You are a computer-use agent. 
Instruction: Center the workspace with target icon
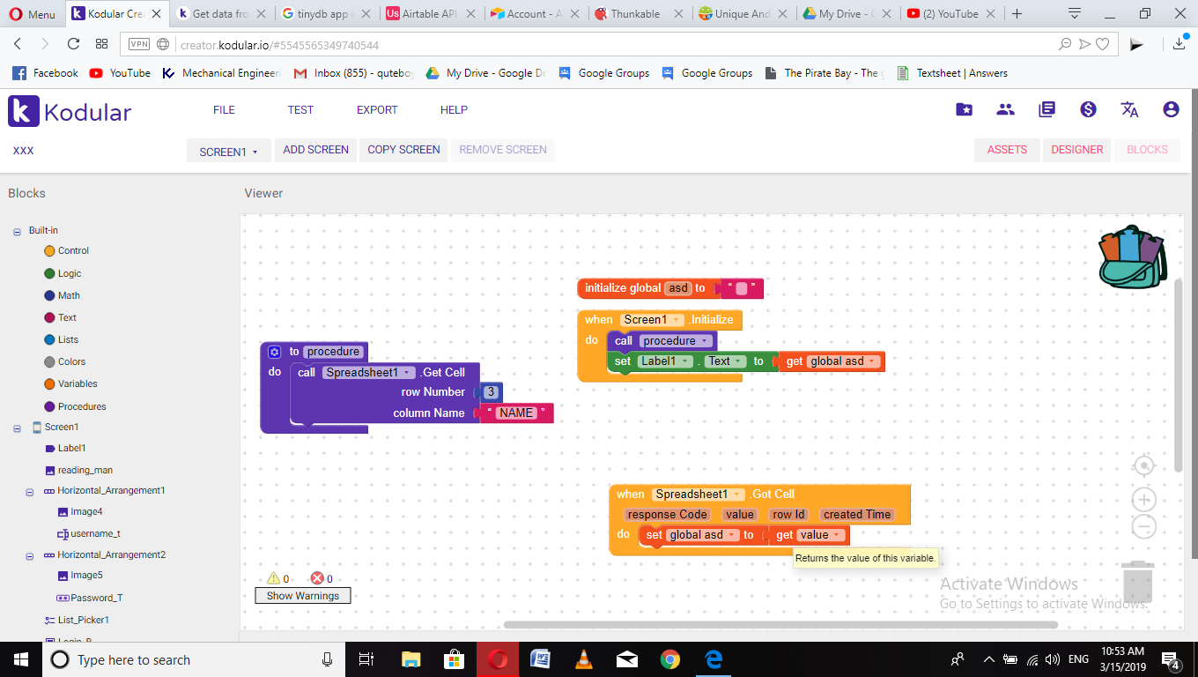point(1143,465)
